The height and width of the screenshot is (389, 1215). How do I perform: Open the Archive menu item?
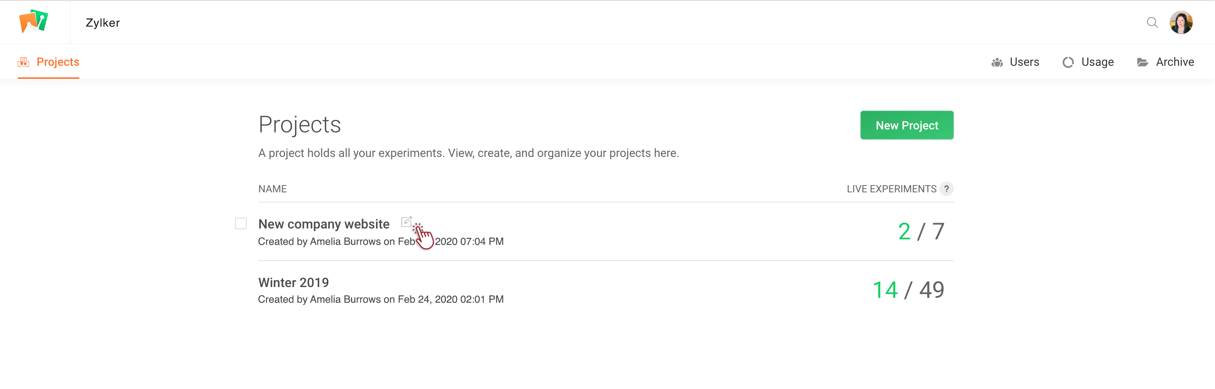coord(1174,62)
